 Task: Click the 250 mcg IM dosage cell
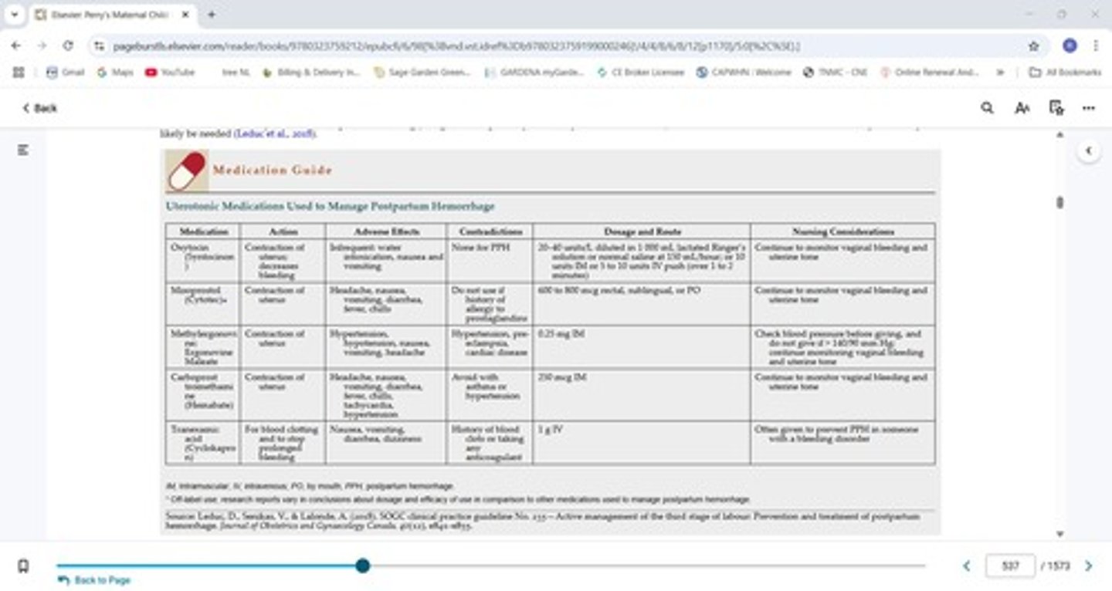[x=641, y=395]
